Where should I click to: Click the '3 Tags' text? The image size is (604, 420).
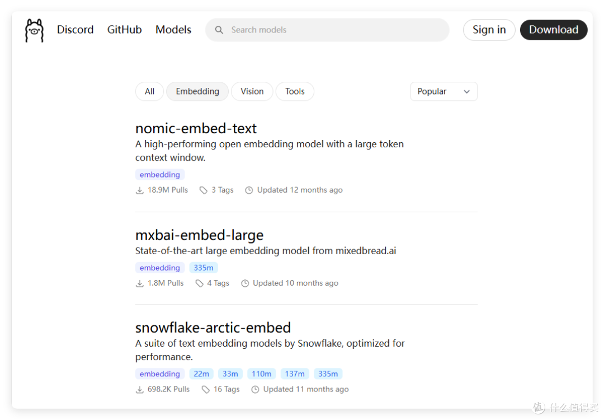(222, 190)
